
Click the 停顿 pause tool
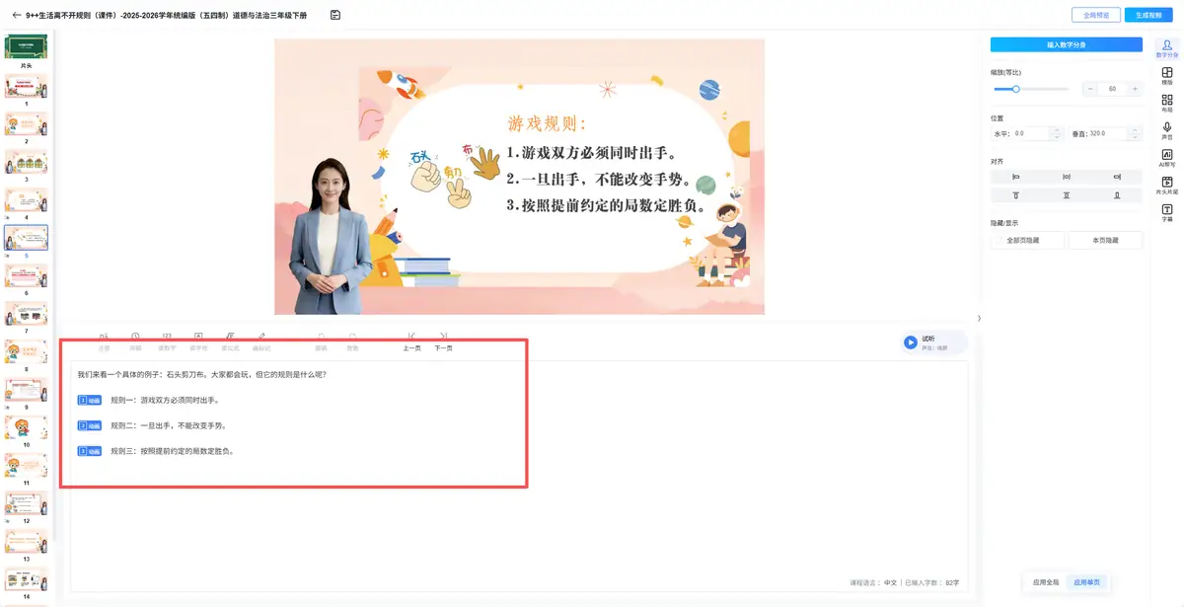[135, 341]
